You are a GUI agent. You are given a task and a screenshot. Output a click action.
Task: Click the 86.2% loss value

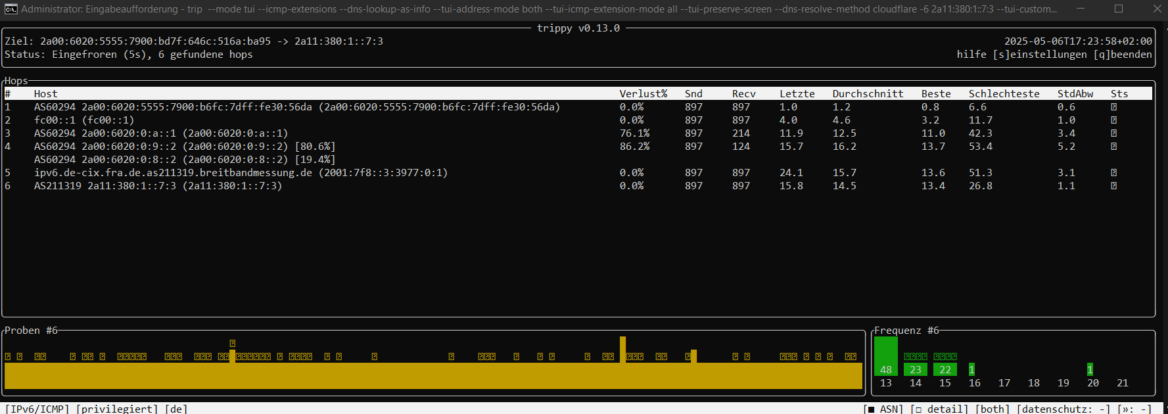(x=634, y=147)
